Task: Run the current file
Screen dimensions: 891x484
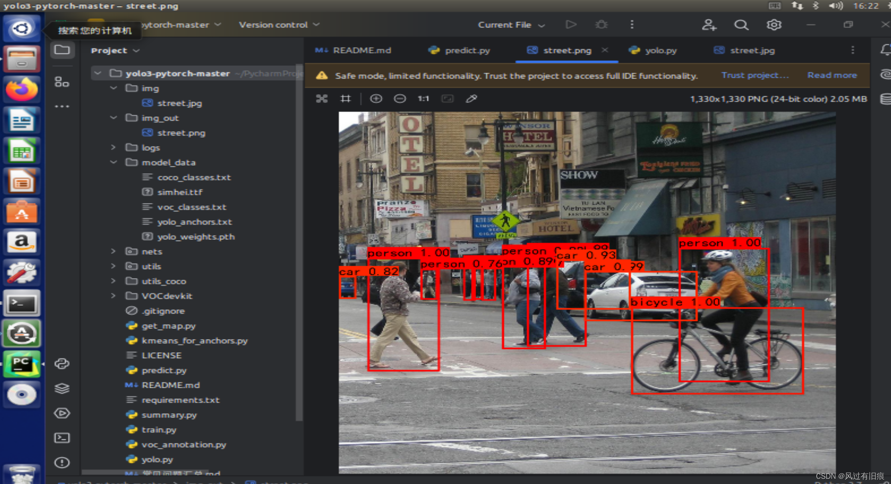Action: click(x=571, y=25)
